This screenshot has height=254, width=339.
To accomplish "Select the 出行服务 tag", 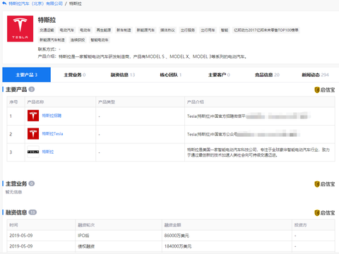I will point(188,30).
